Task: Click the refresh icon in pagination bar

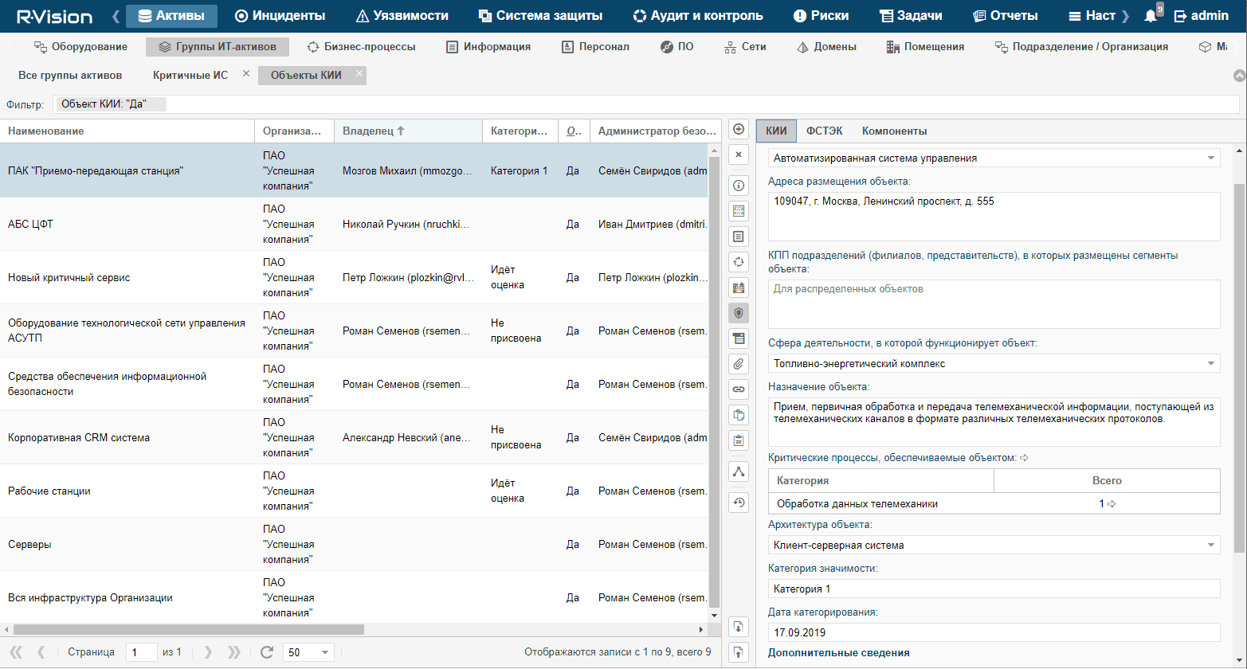Action: tap(267, 652)
